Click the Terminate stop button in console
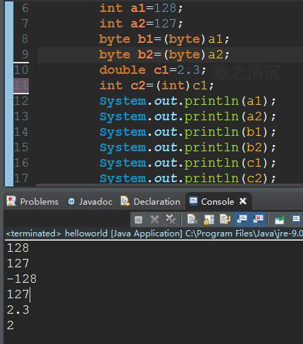 pos(138,219)
